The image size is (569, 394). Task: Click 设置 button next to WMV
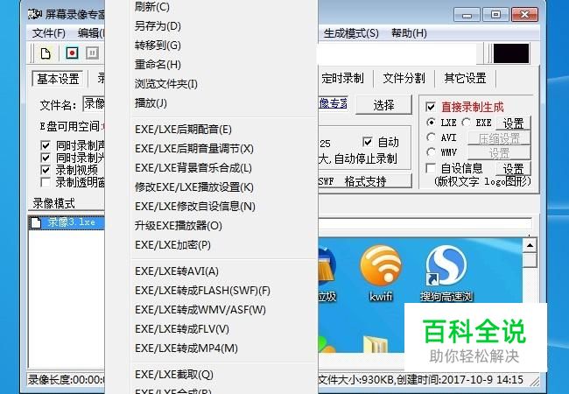click(499, 153)
